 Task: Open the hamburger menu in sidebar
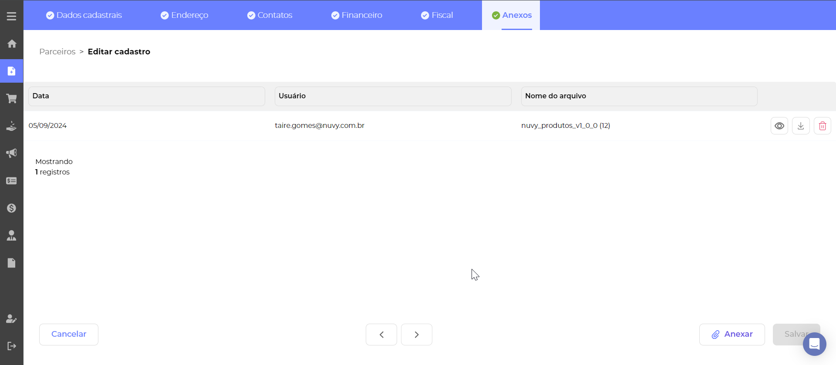click(11, 16)
